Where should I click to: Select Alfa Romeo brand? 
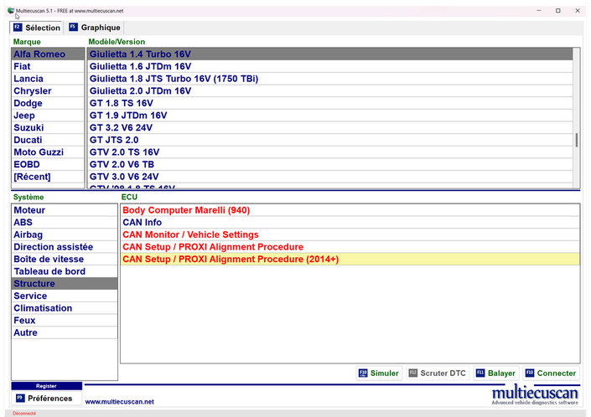point(48,54)
